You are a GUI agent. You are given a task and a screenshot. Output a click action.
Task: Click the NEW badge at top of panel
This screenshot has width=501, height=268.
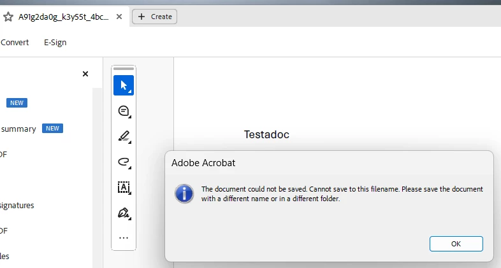click(17, 102)
